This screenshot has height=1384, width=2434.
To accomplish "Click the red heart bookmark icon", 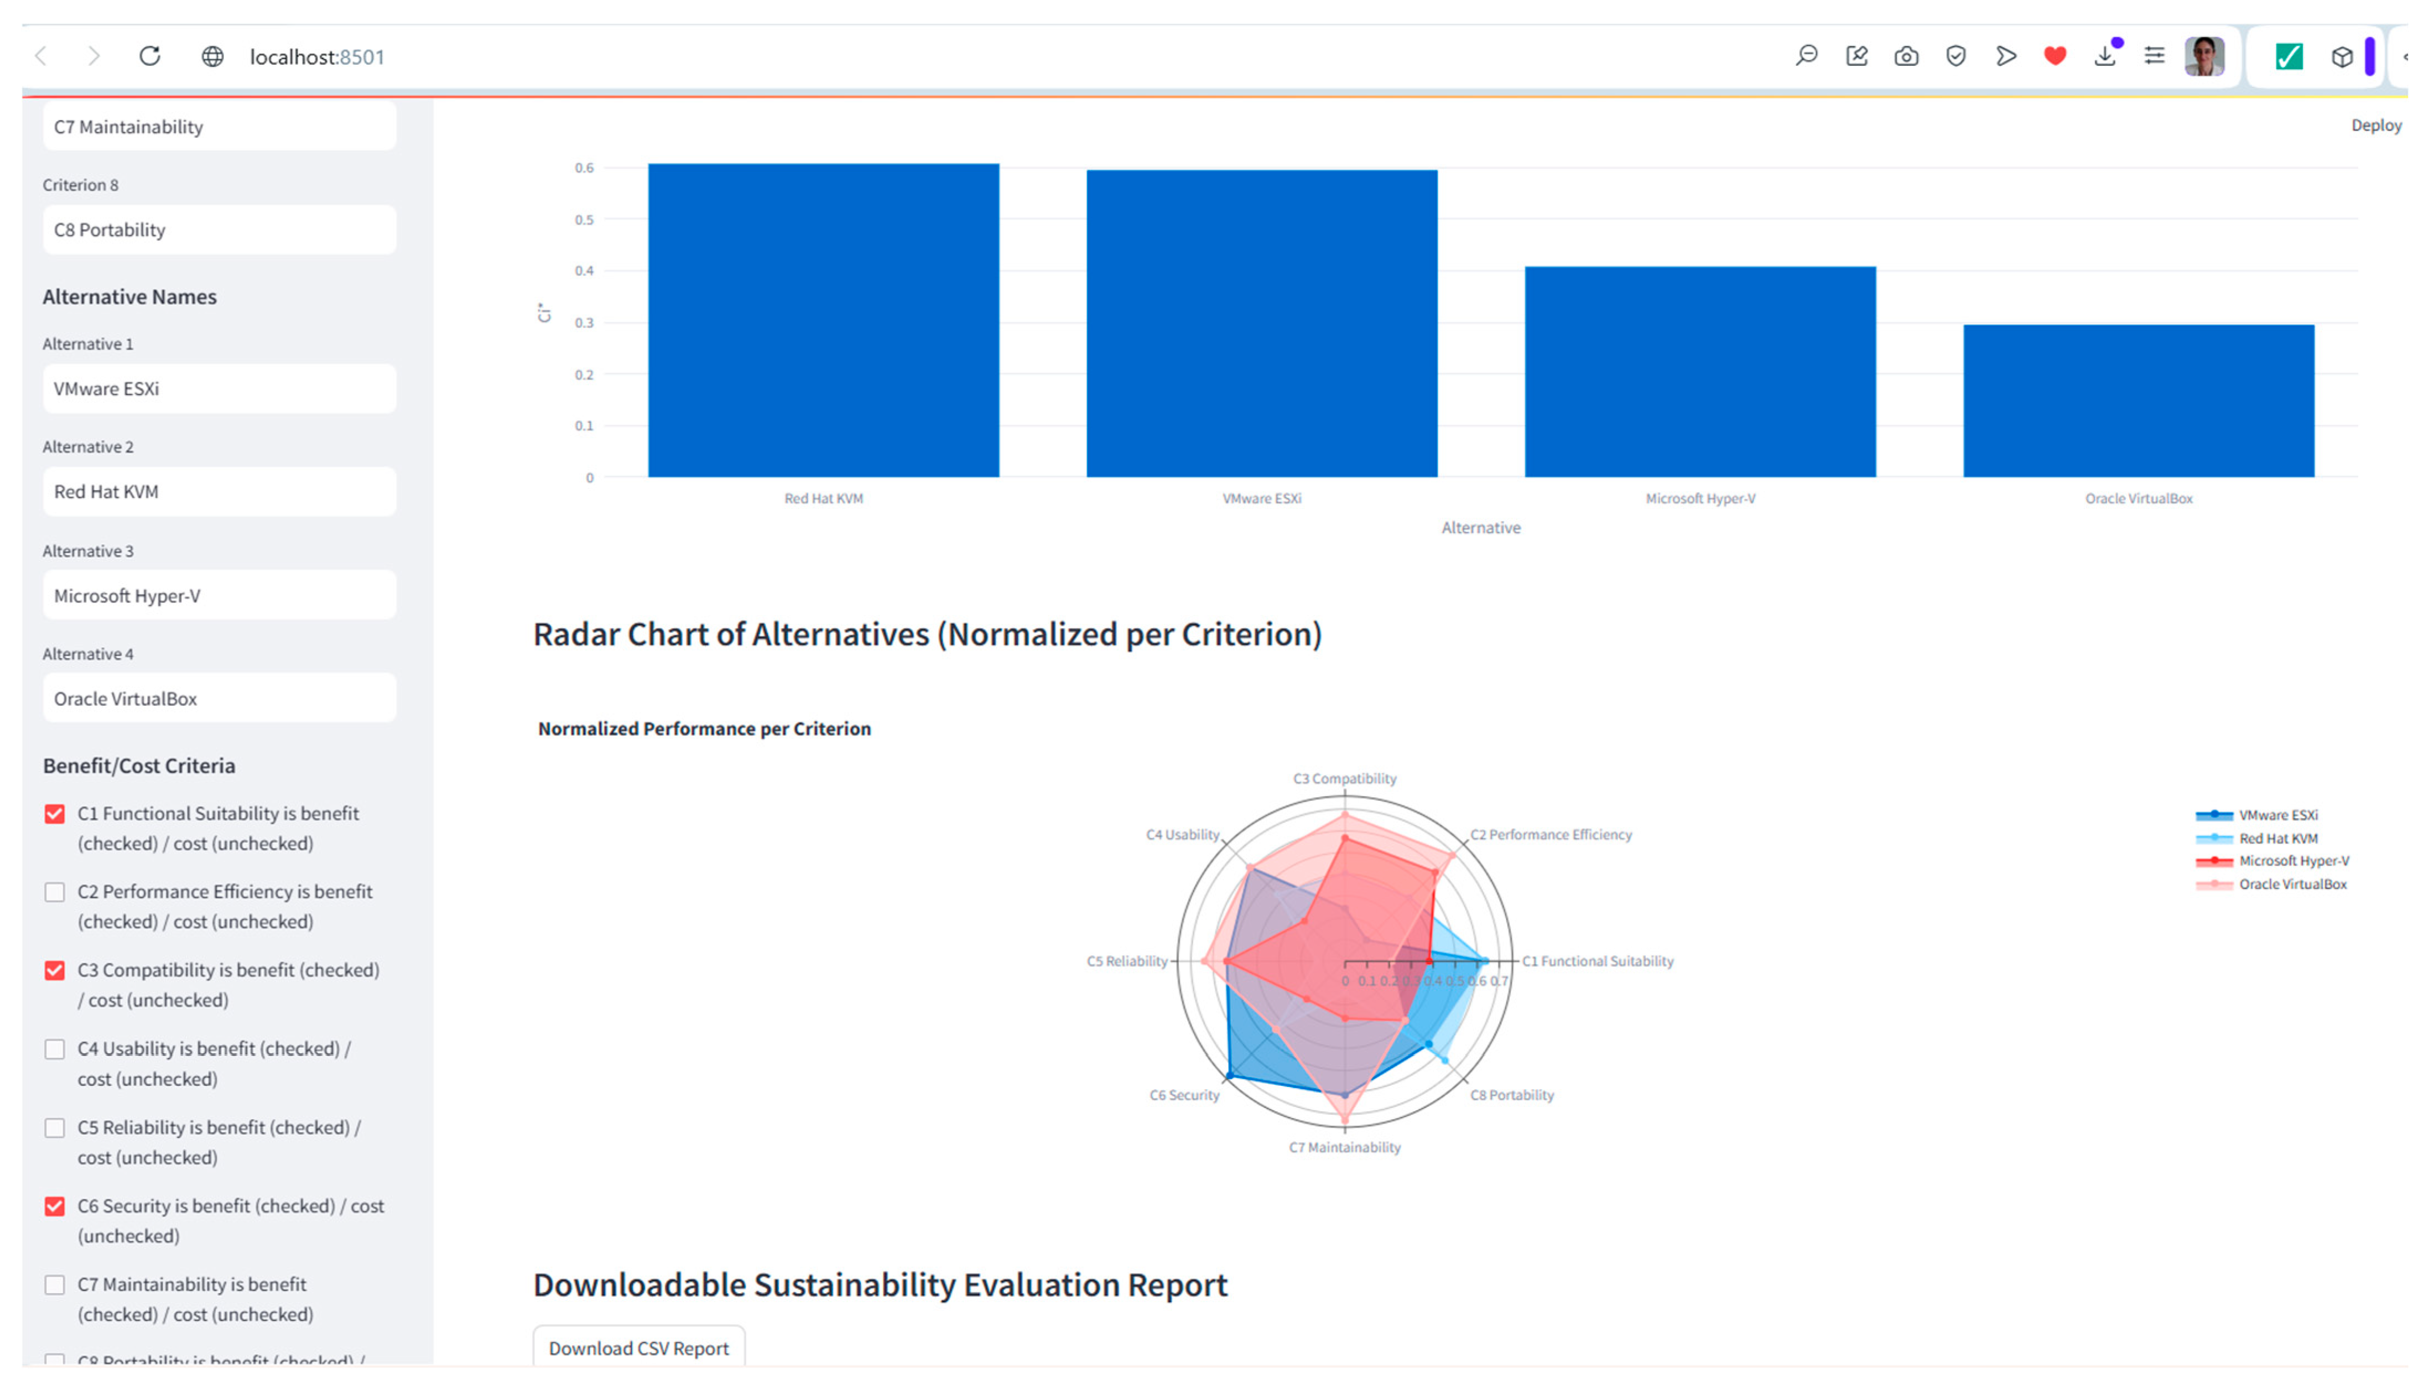I will 2055,56.
